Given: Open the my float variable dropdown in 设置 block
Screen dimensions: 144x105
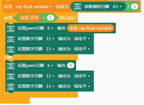Looking at the screenshot, I should (x=34, y=7).
